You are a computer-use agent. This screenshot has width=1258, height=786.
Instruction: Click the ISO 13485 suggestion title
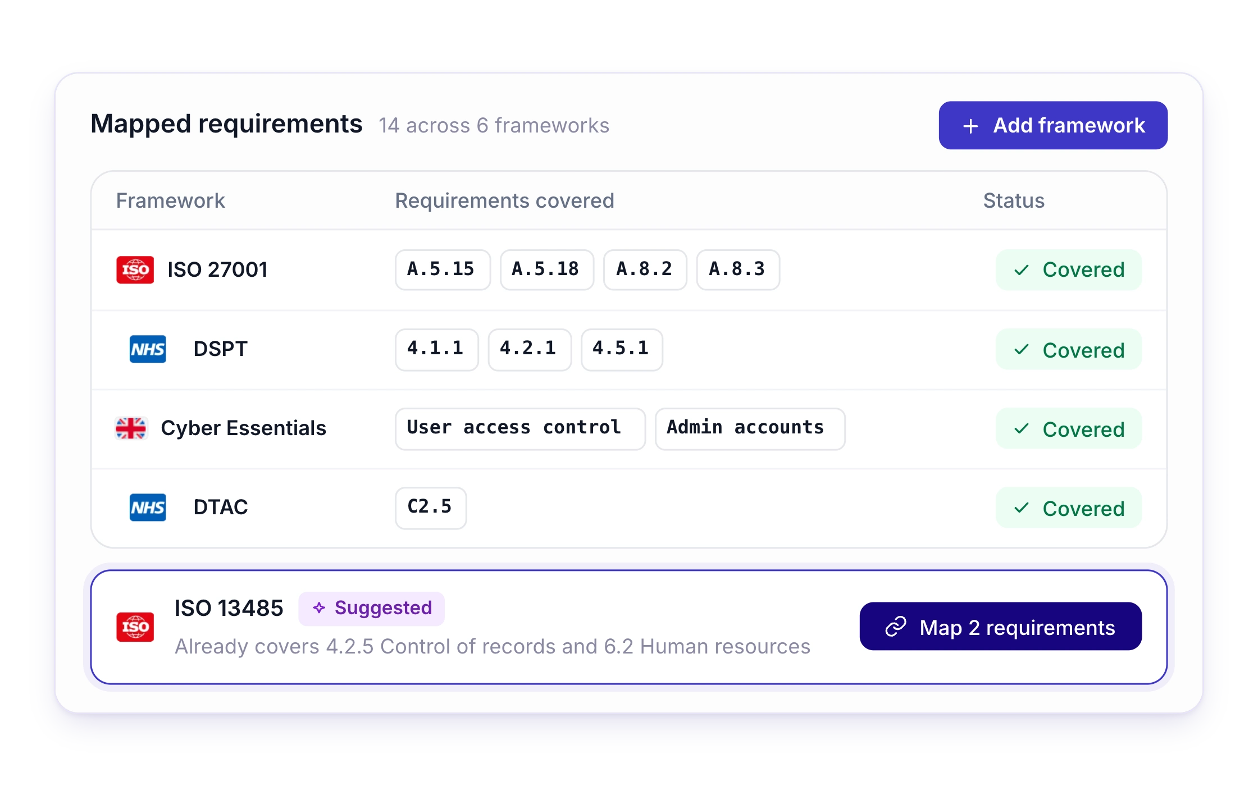click(x=229, y=608)
